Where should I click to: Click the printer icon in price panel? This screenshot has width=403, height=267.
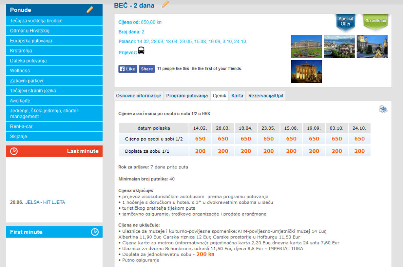coord(383,109)
